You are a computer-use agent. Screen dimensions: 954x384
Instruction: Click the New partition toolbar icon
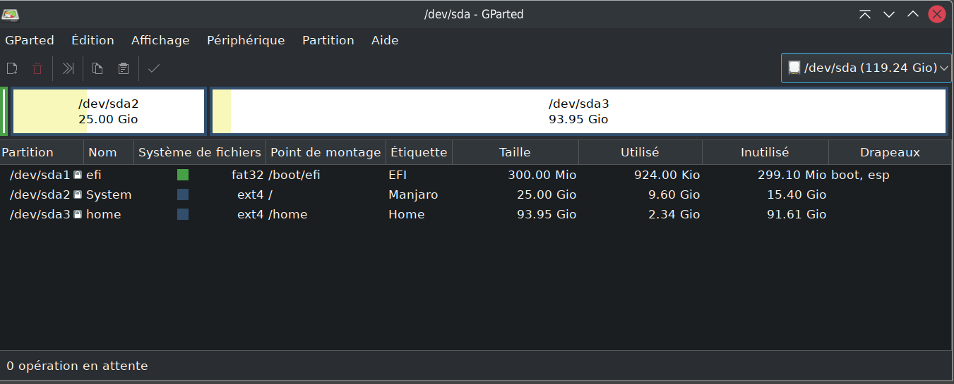pos(12,68)
